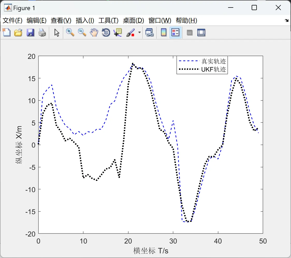The width and height of the screenshot is (291, 258).
Task: Open the brush color dropdown arrow
Action: (139, 32)
